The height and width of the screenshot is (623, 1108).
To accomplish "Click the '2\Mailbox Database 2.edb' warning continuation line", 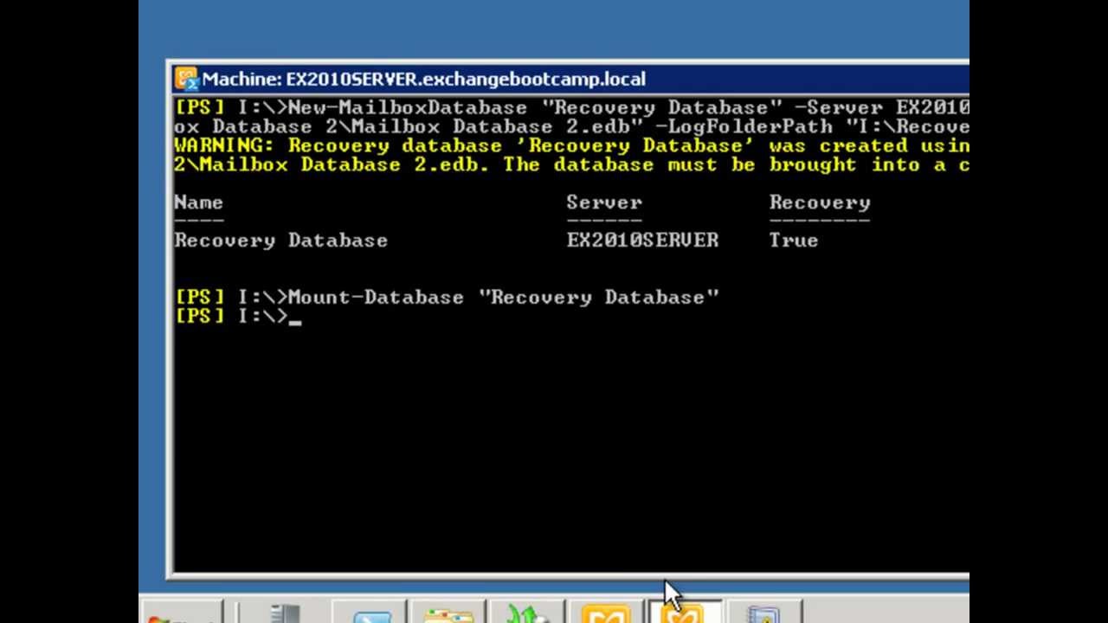I will click(571, 164).
